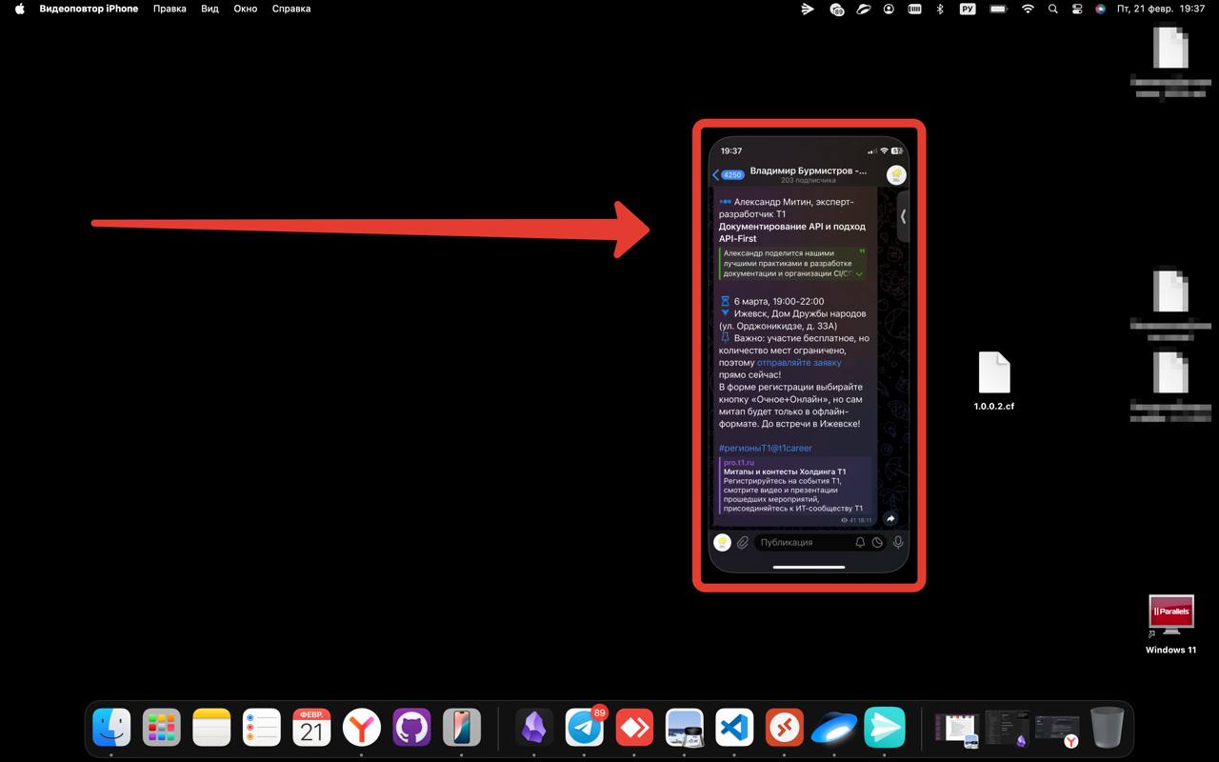The width and height of the screenshot is (1219, 762).
Task: Launch GitHub Desktop from the Dock
Action: pos(411,729)
